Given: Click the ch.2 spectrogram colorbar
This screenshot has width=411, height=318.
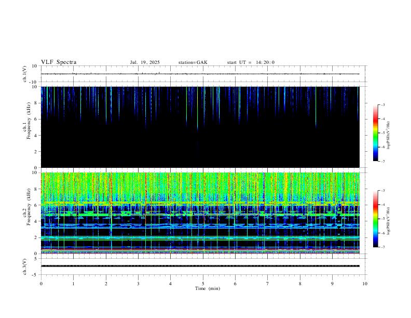Looking at the screenshot, I should point(375,219).
